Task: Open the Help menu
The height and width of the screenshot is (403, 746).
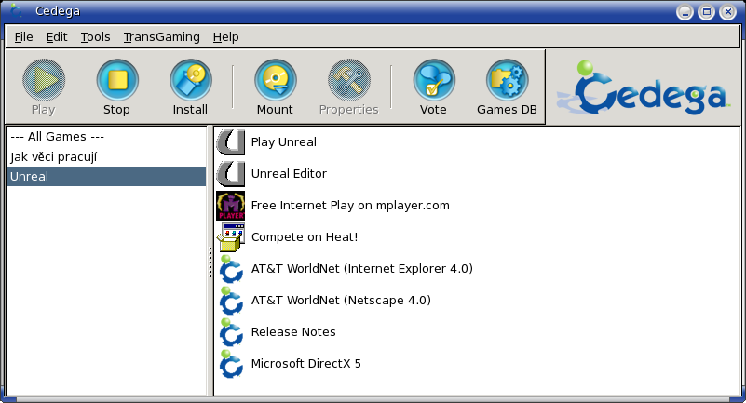Action: 225,37
